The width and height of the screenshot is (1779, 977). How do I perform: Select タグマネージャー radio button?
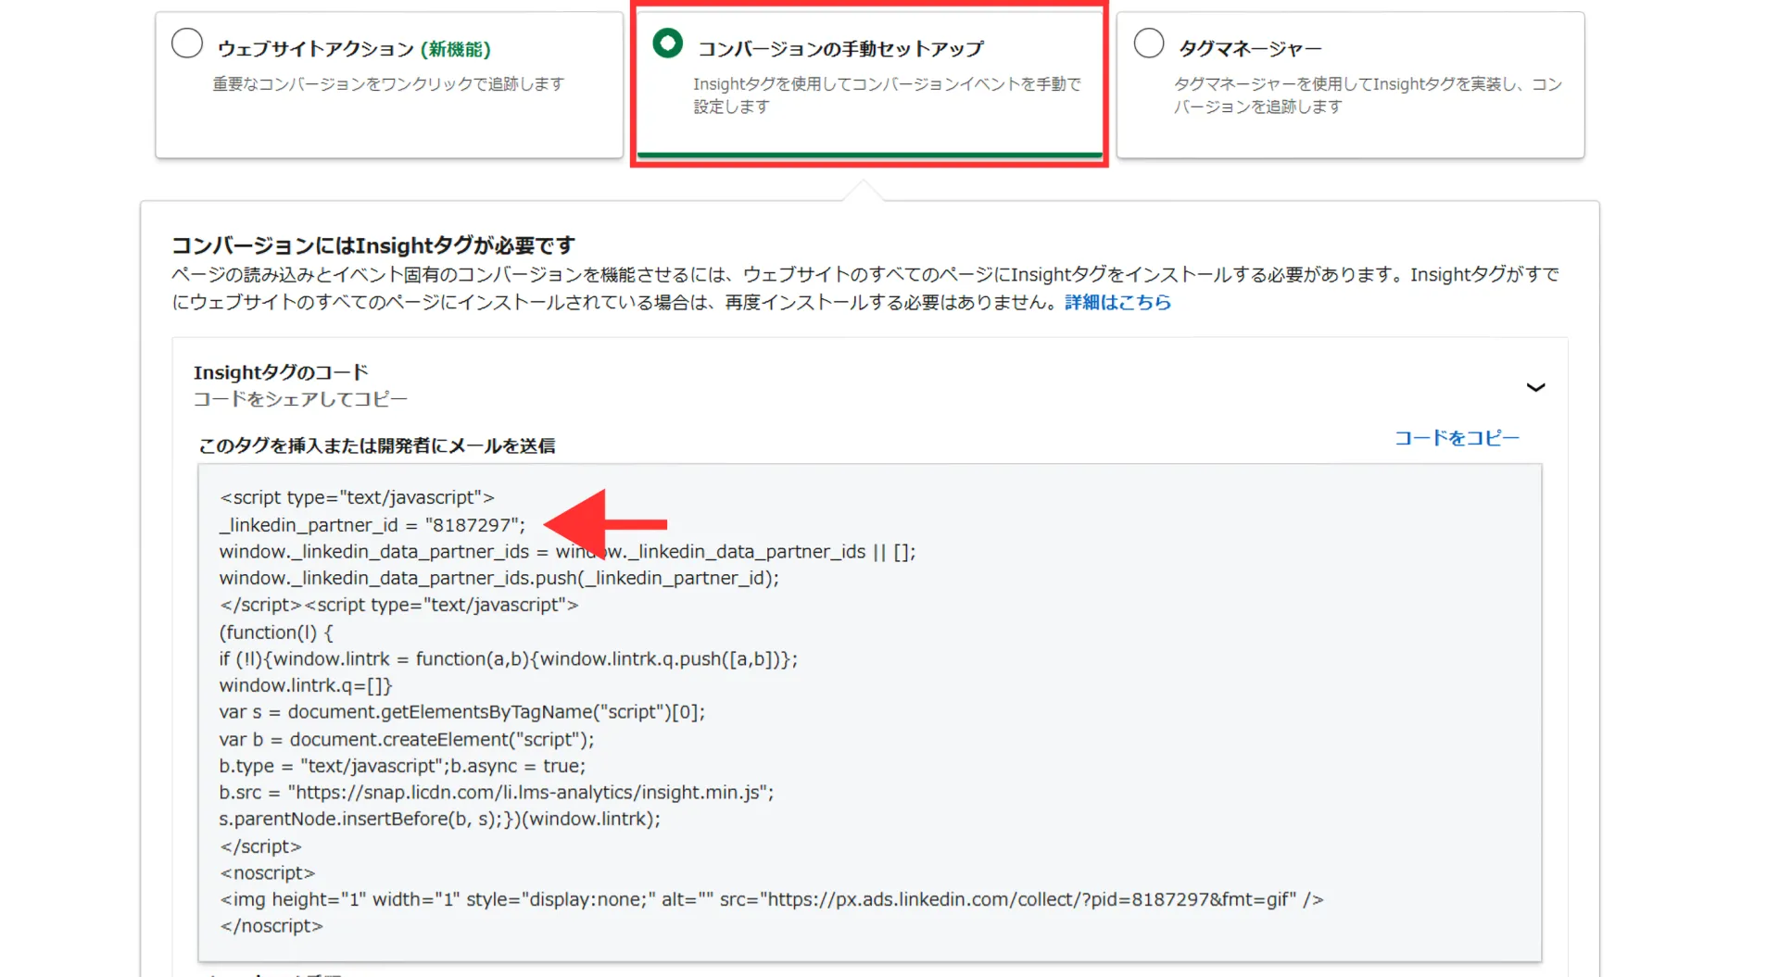(x=1149, y=44)
